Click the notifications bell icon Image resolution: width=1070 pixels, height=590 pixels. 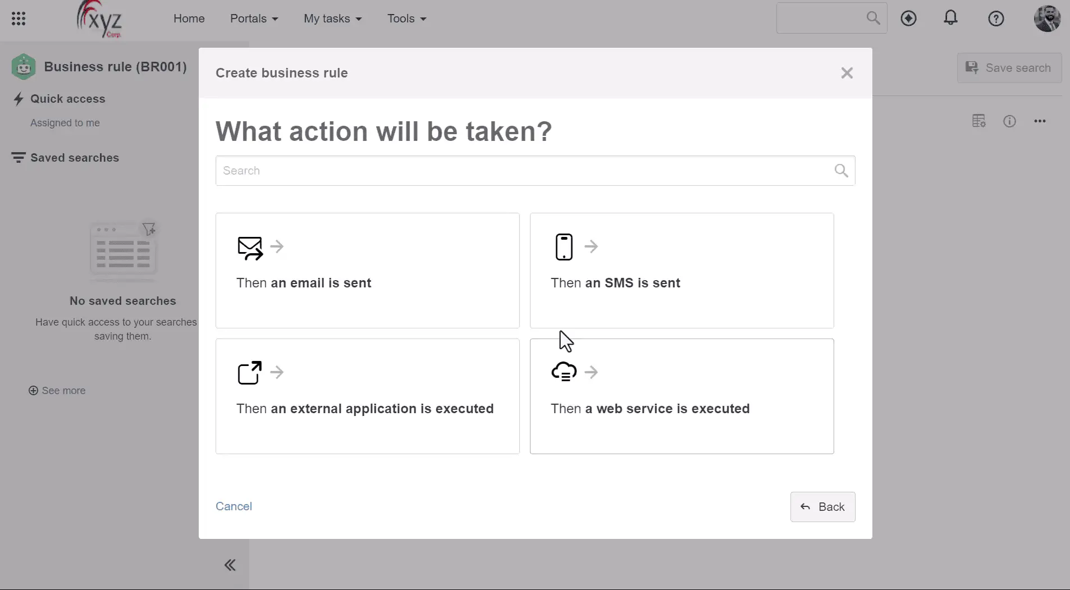coord(950,19)
